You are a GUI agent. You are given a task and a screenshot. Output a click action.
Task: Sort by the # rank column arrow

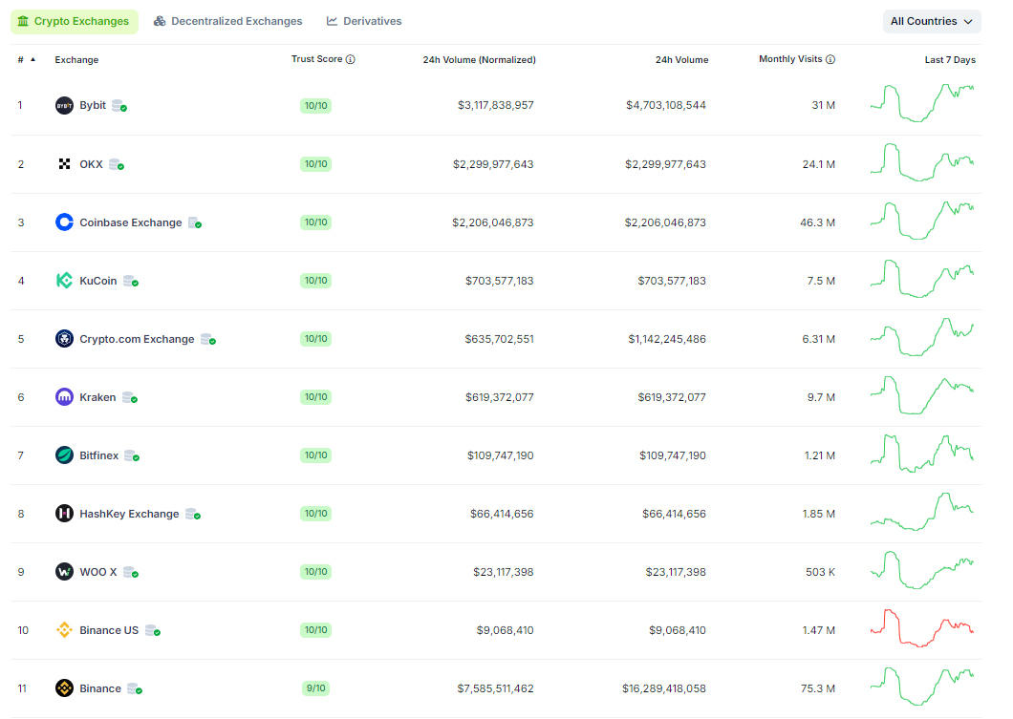tap(32, 59)
